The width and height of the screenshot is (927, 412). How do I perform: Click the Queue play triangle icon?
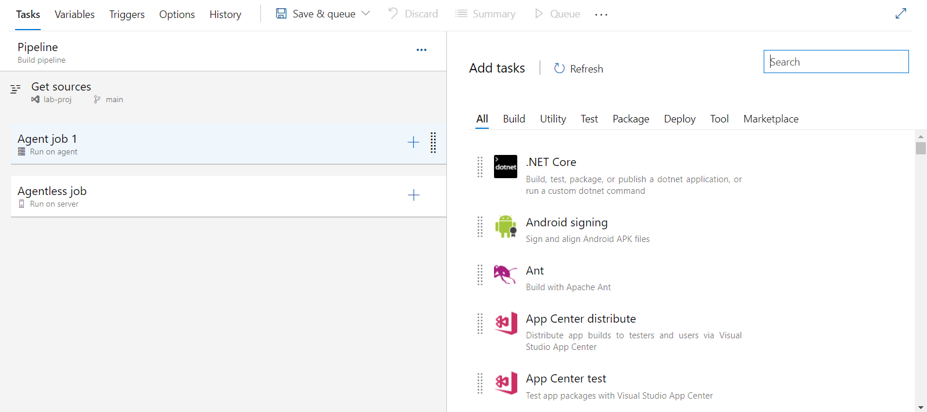pos(539,13)
